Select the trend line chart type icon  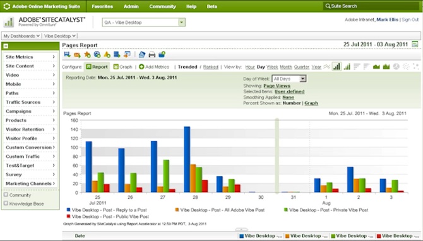[326, 67]
